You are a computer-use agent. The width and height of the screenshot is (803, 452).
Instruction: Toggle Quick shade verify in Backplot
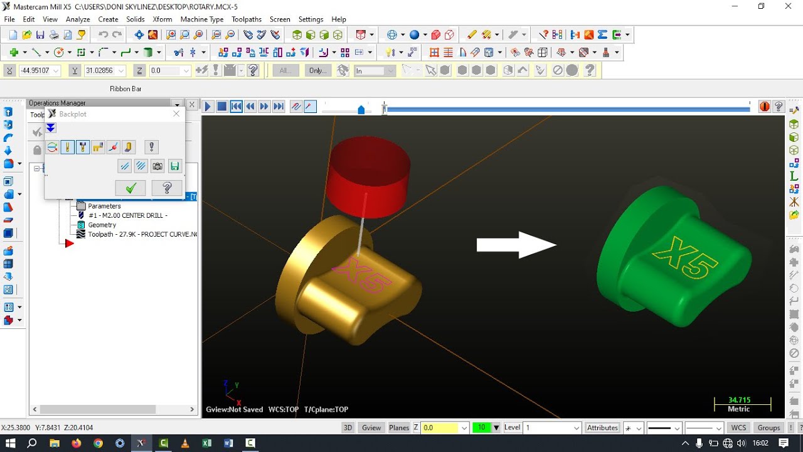128,148
